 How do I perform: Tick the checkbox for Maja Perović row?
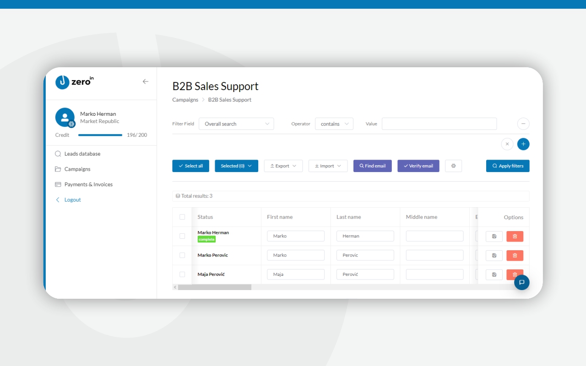(182, 274)
